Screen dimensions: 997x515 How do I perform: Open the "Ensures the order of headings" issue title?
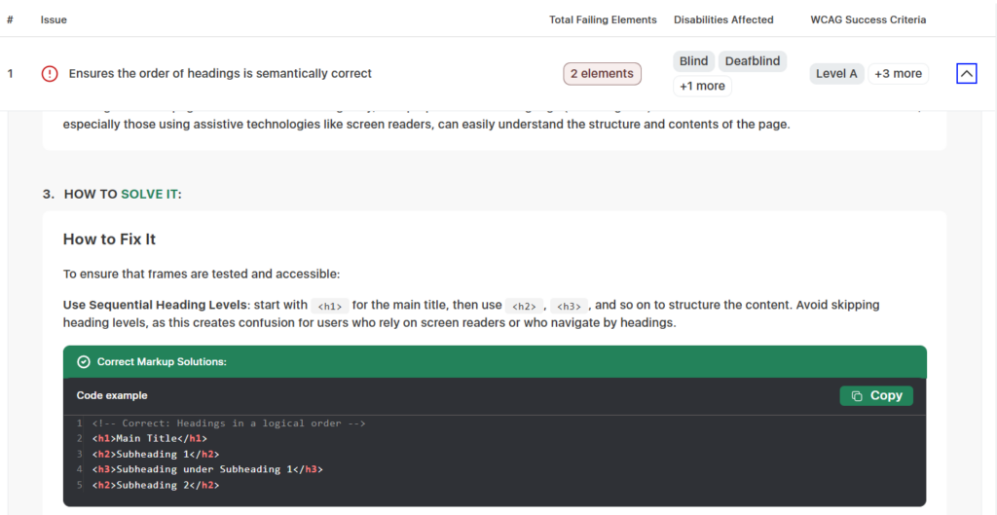pyautogui.click(x=220, y=74)
